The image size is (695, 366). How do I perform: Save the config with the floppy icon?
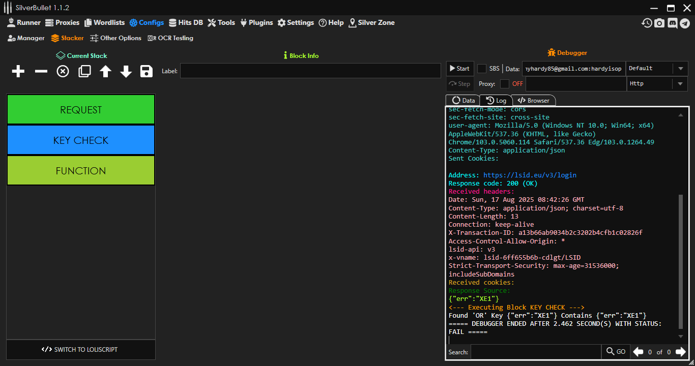click(147, 72)
